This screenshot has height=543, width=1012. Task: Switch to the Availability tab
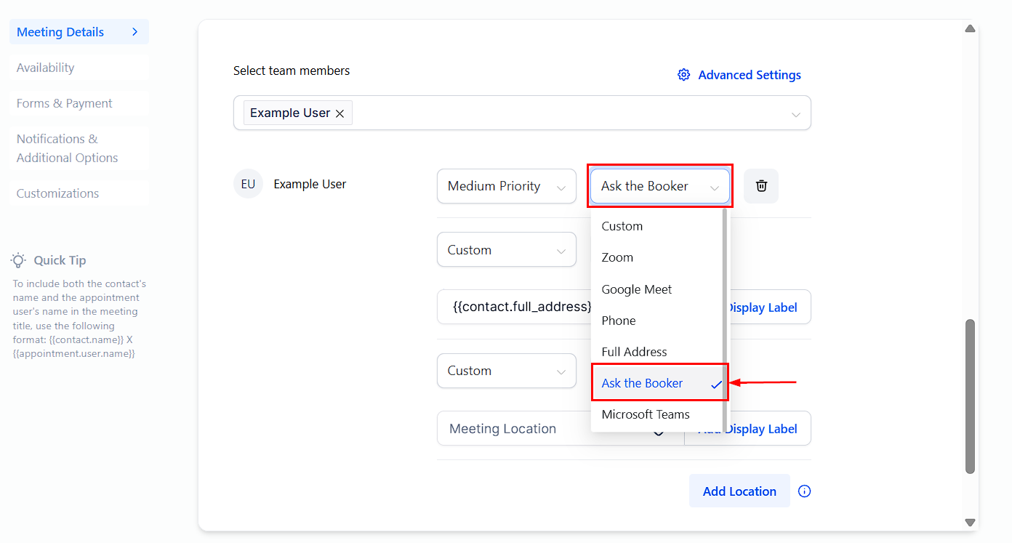click(46, 68)
